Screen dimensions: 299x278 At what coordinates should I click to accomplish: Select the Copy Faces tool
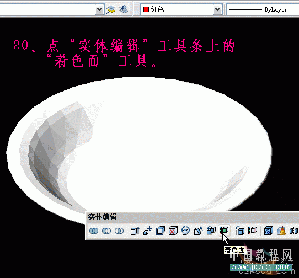pyautogui.click(x=211, y=231)
